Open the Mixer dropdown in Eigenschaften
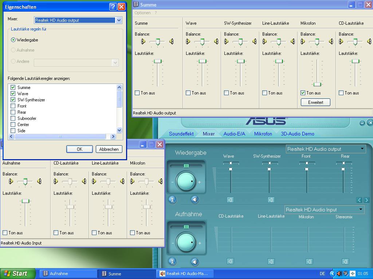The width and height of the screenshot is (373, 279). pyautogui.click(x=119, y=20)
